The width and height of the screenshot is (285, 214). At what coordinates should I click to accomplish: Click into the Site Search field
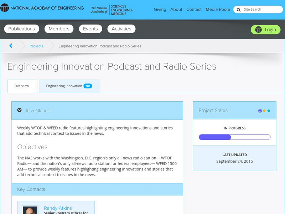click(258, 10)
